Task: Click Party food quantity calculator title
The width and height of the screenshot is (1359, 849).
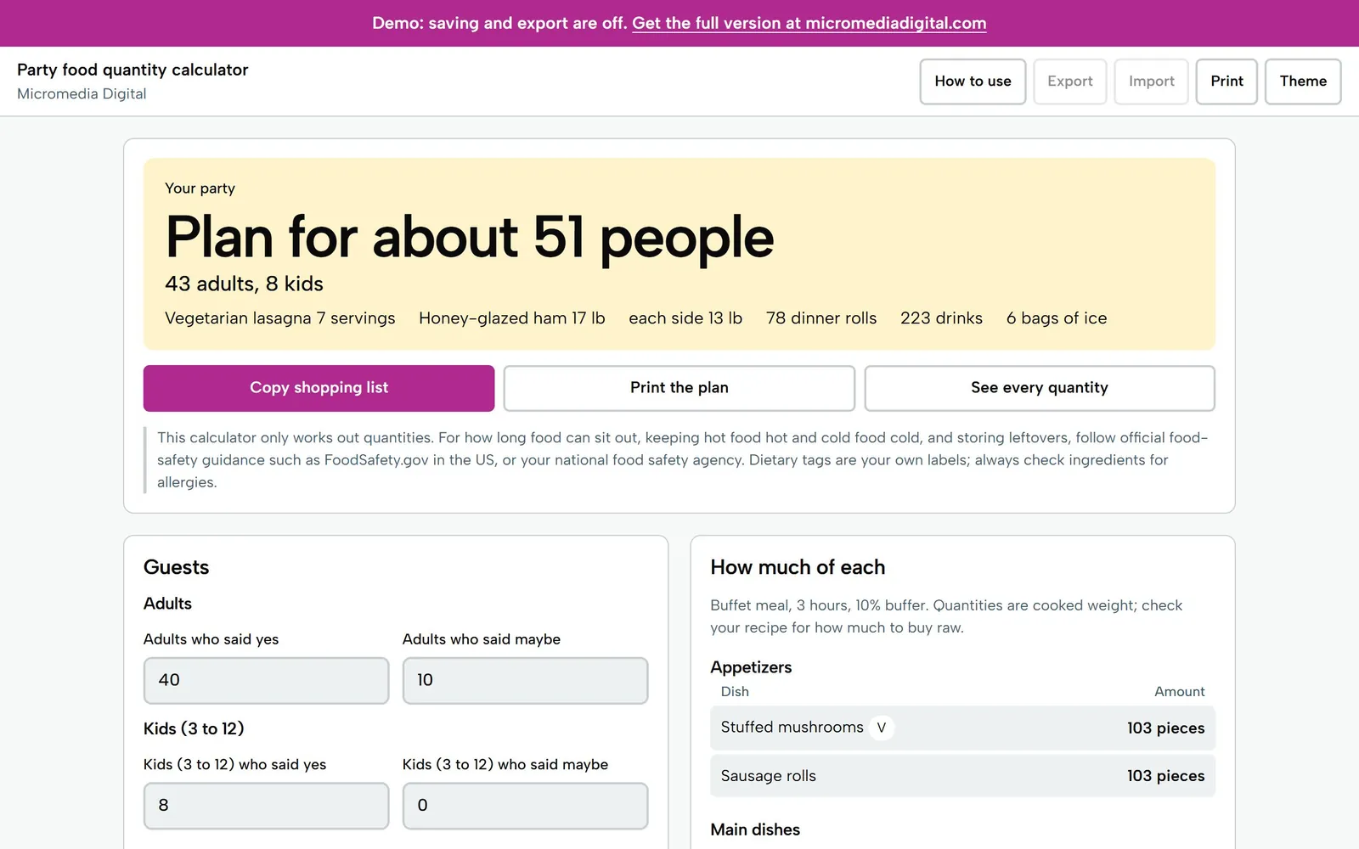Action: point(133,70)
